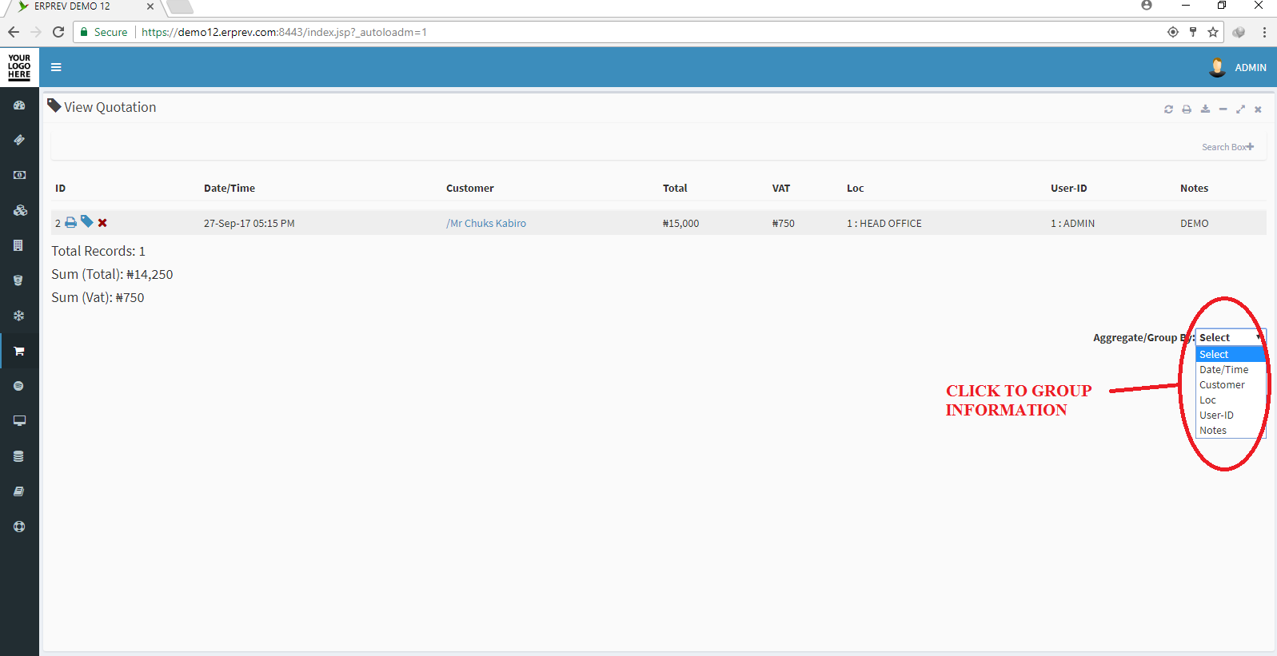Choose User-ID in the group-by list
Screen dimensions: 1277x656
[1231, 415]
